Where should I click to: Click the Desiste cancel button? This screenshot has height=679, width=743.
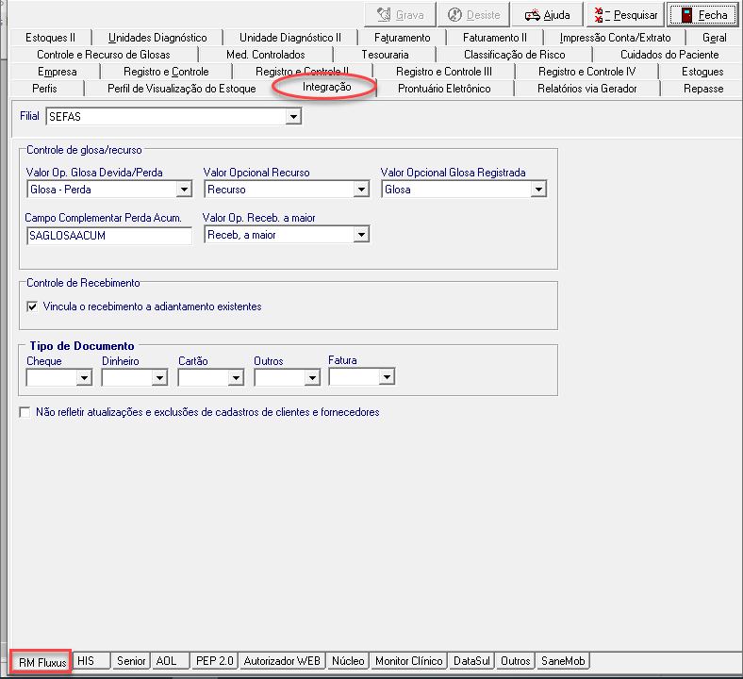(474, 15)
